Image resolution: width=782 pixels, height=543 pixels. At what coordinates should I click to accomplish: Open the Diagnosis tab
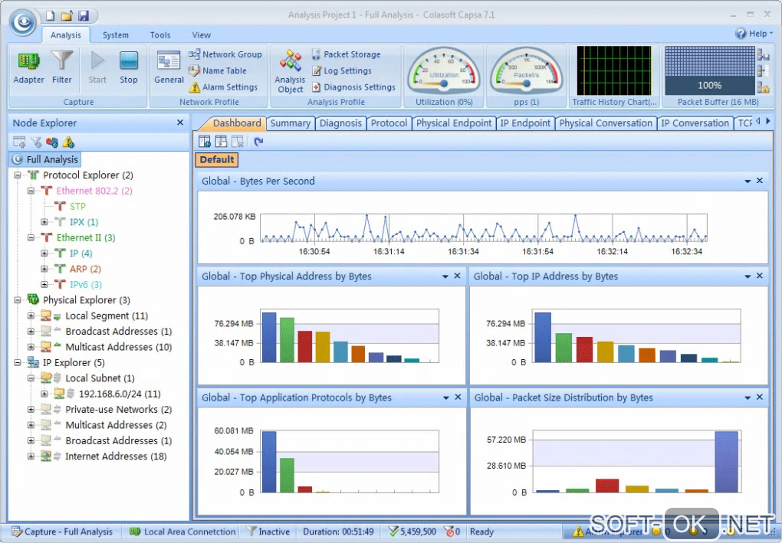(340, 123)
